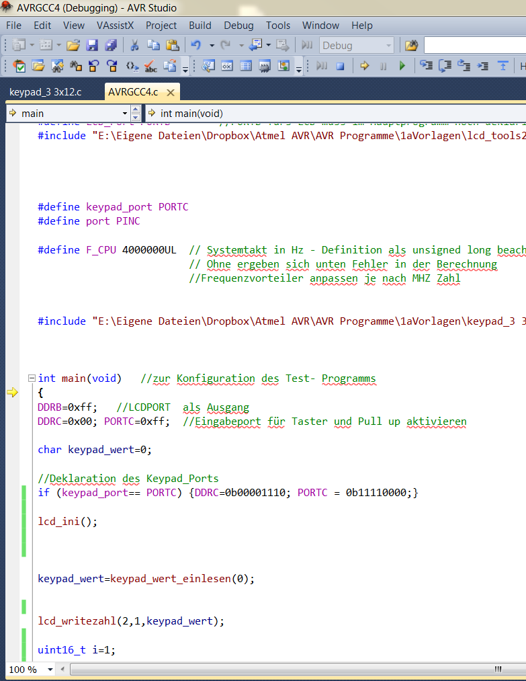Open the Project menu
The image size is (526, 681).
tap(161, 26)
